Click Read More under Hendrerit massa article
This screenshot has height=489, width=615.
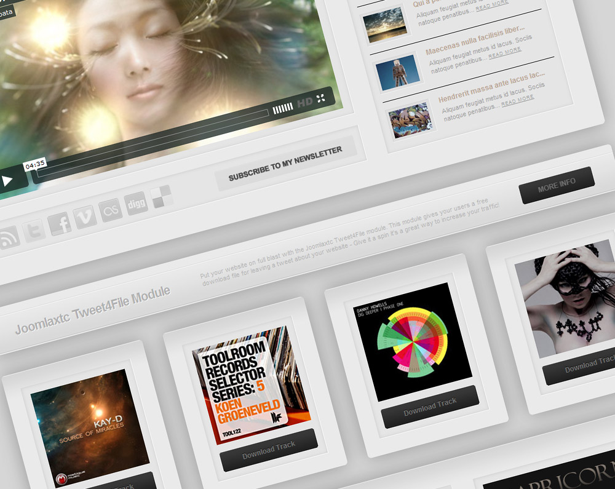tap(518, 100)
